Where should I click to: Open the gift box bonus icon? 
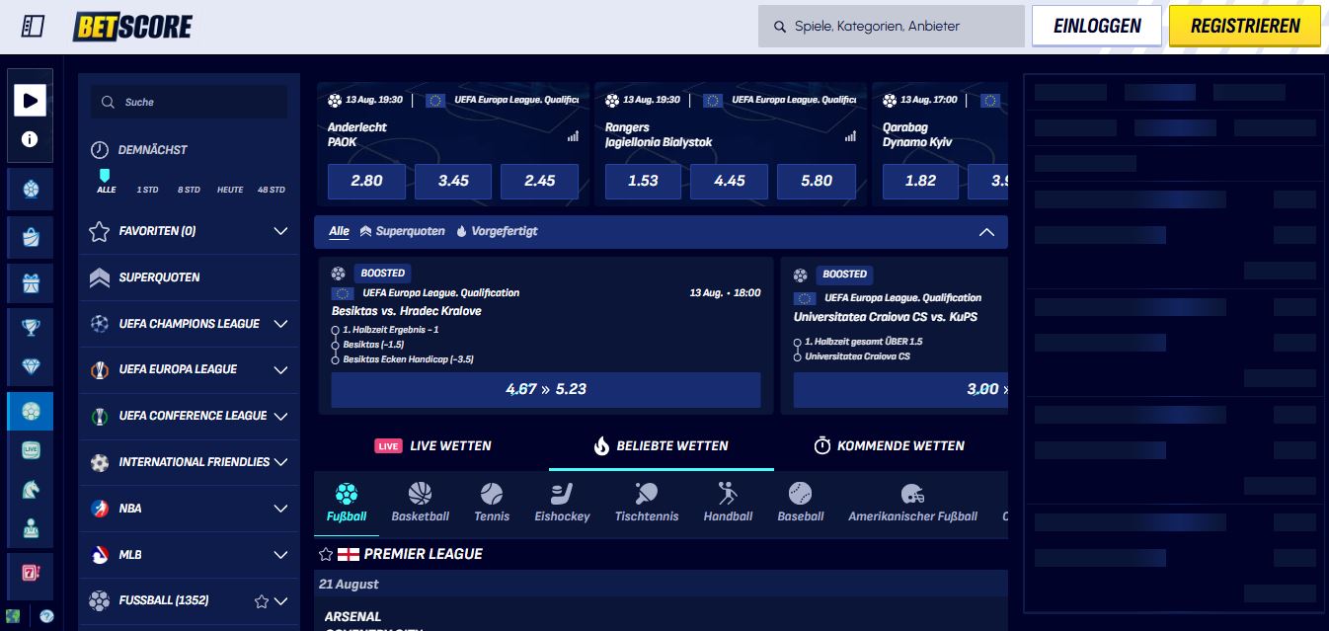30,284
